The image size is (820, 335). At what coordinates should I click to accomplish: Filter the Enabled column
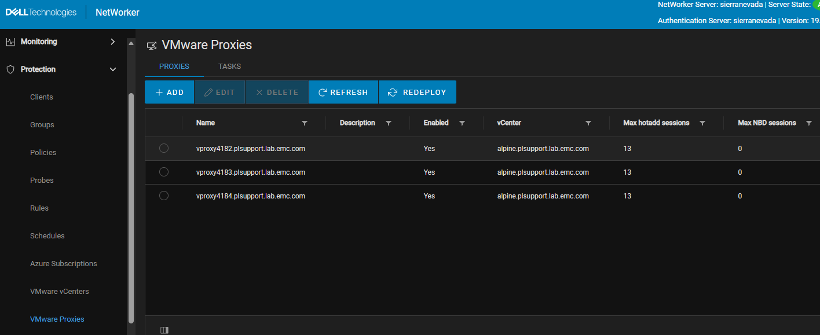click(462, 123)
